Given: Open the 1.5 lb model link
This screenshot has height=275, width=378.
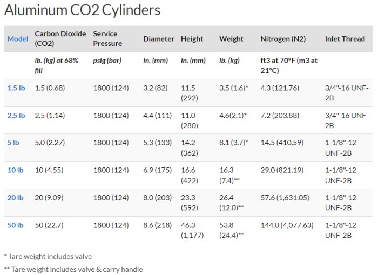Looking at the screenshot, I should pos(16,88).
